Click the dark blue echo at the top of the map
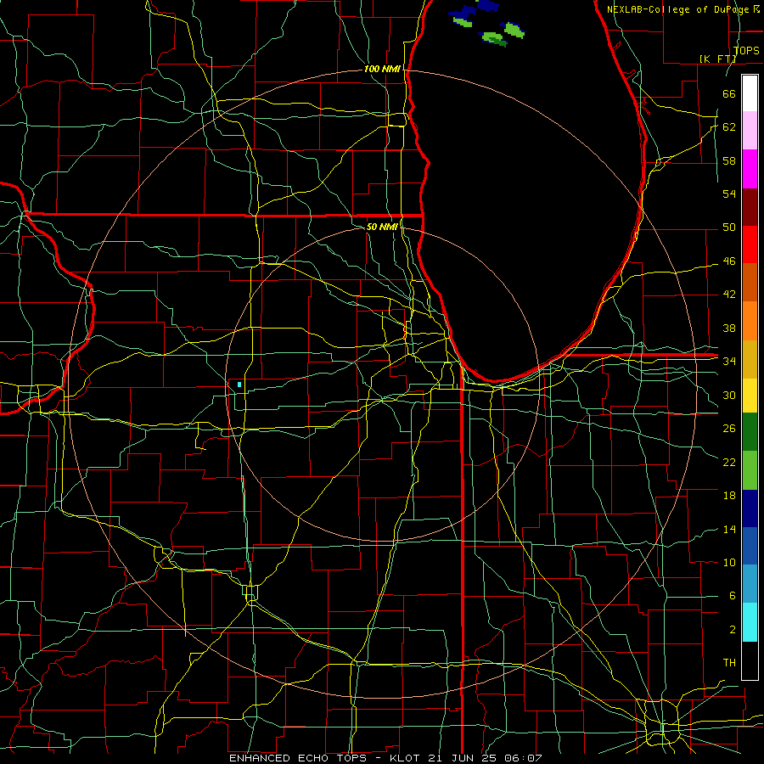Image resolution: width=764 pixels, height=764 pixels. [x=486, y=5]
